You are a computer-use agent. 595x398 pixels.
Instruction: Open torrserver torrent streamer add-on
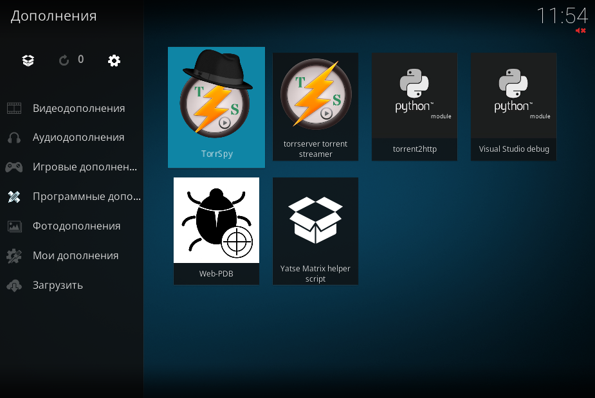pyautogui.click(x=315, y=107)
